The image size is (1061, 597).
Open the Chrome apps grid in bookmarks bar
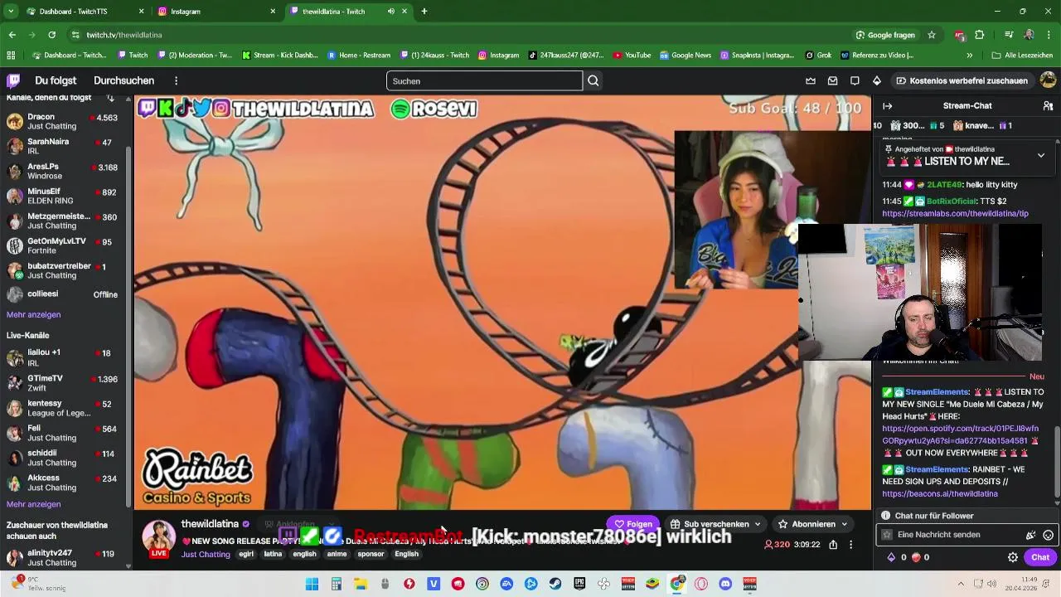point(11,56)
